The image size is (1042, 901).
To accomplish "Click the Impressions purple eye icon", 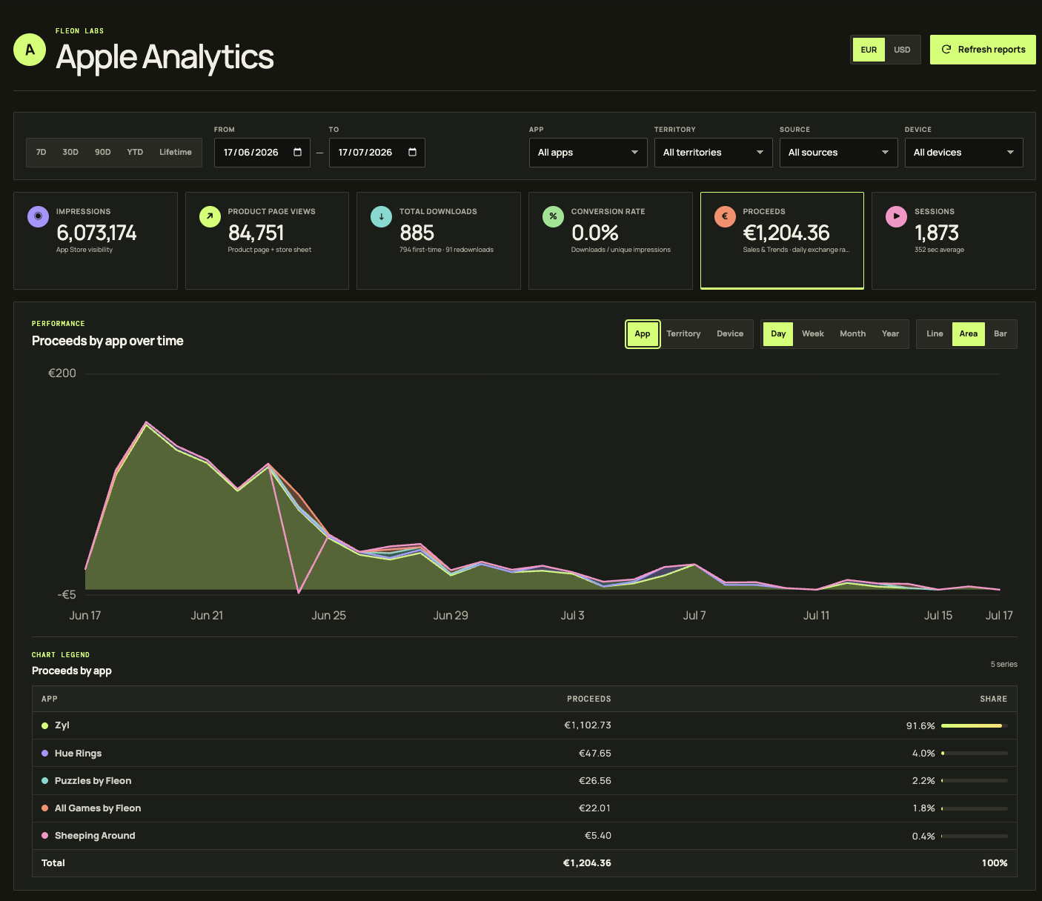I will [x=38, y=216].
